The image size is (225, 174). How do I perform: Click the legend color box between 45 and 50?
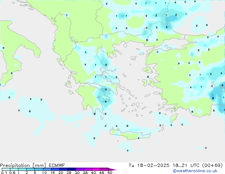tap(104, 169)
